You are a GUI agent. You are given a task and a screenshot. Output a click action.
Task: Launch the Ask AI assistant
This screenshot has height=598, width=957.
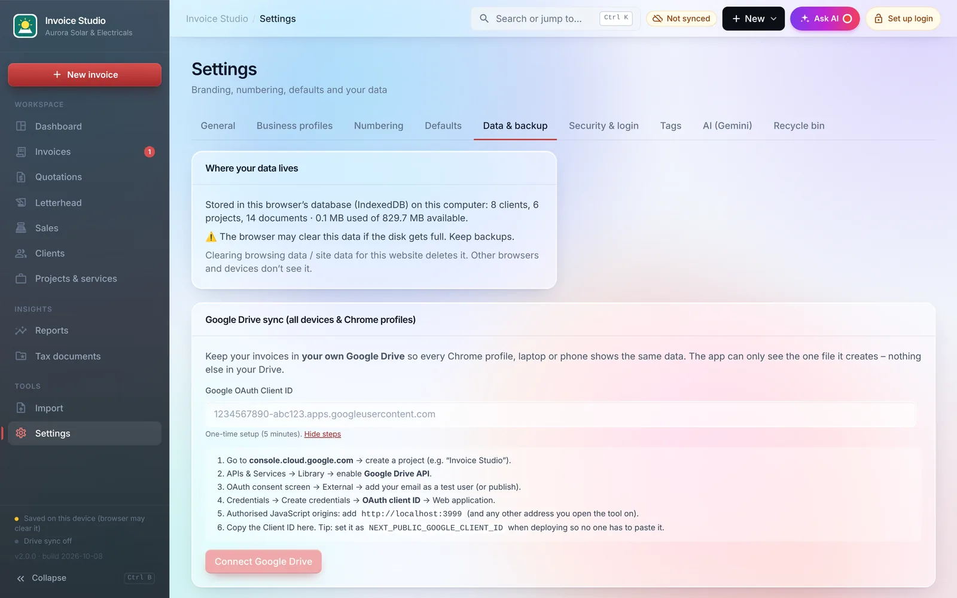[825, 19]
